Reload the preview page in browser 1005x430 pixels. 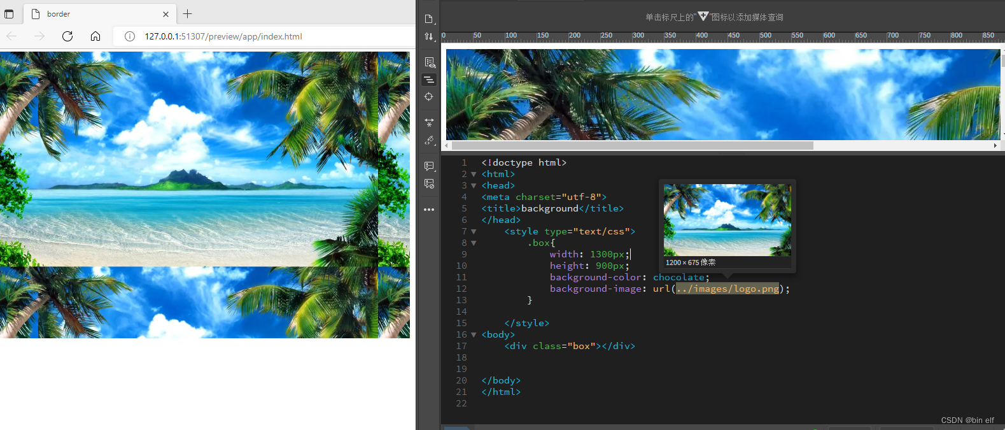pos(67,36)
